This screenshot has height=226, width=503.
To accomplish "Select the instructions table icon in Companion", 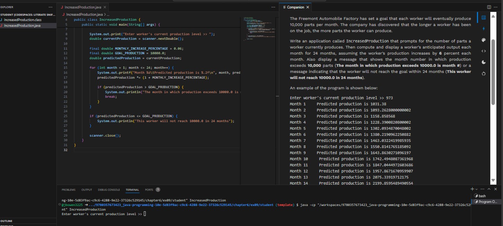I will [x=484, y=18].
